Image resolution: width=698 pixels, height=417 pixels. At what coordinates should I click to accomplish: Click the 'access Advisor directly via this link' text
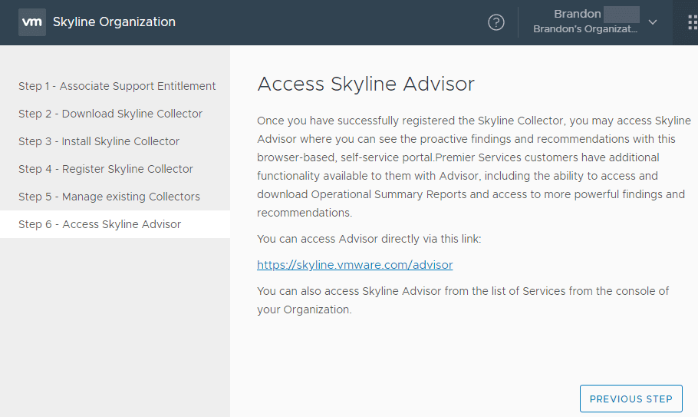(369, 239)
